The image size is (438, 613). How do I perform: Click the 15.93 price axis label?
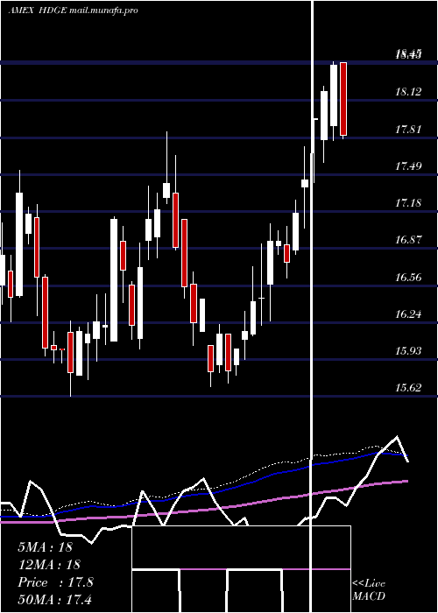coord(408,350)
